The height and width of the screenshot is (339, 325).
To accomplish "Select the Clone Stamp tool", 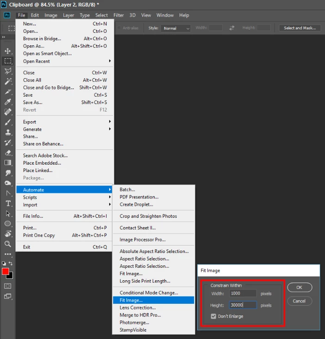I will pos(8,132).
